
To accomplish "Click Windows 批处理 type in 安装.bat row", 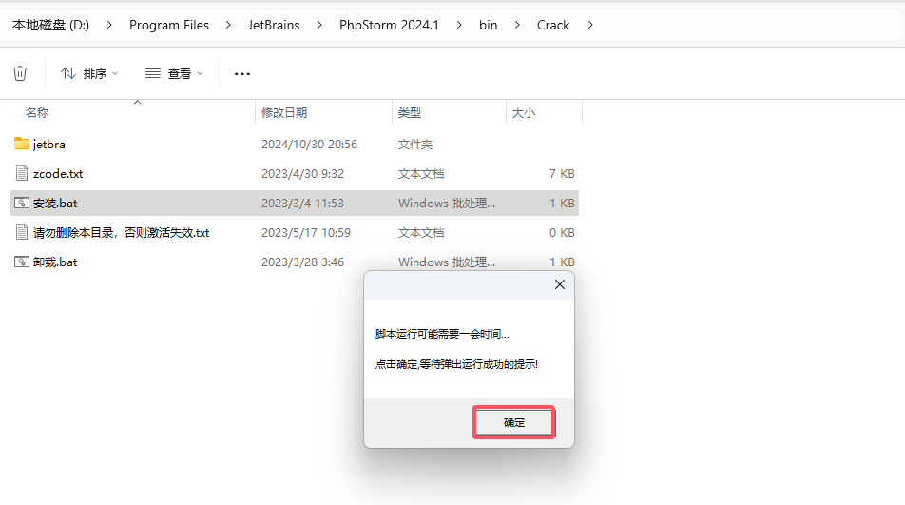I will pyautogui.click(x=446, y=204).
